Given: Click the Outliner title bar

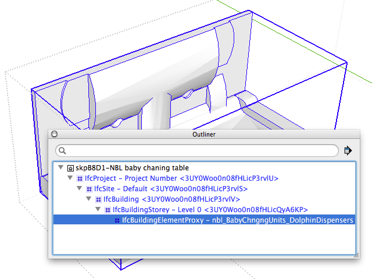Looking at the screenshot, I should click(x=204, y=134).
